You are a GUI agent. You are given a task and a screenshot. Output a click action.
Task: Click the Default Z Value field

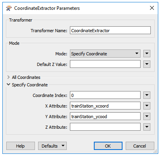[105, 64]
